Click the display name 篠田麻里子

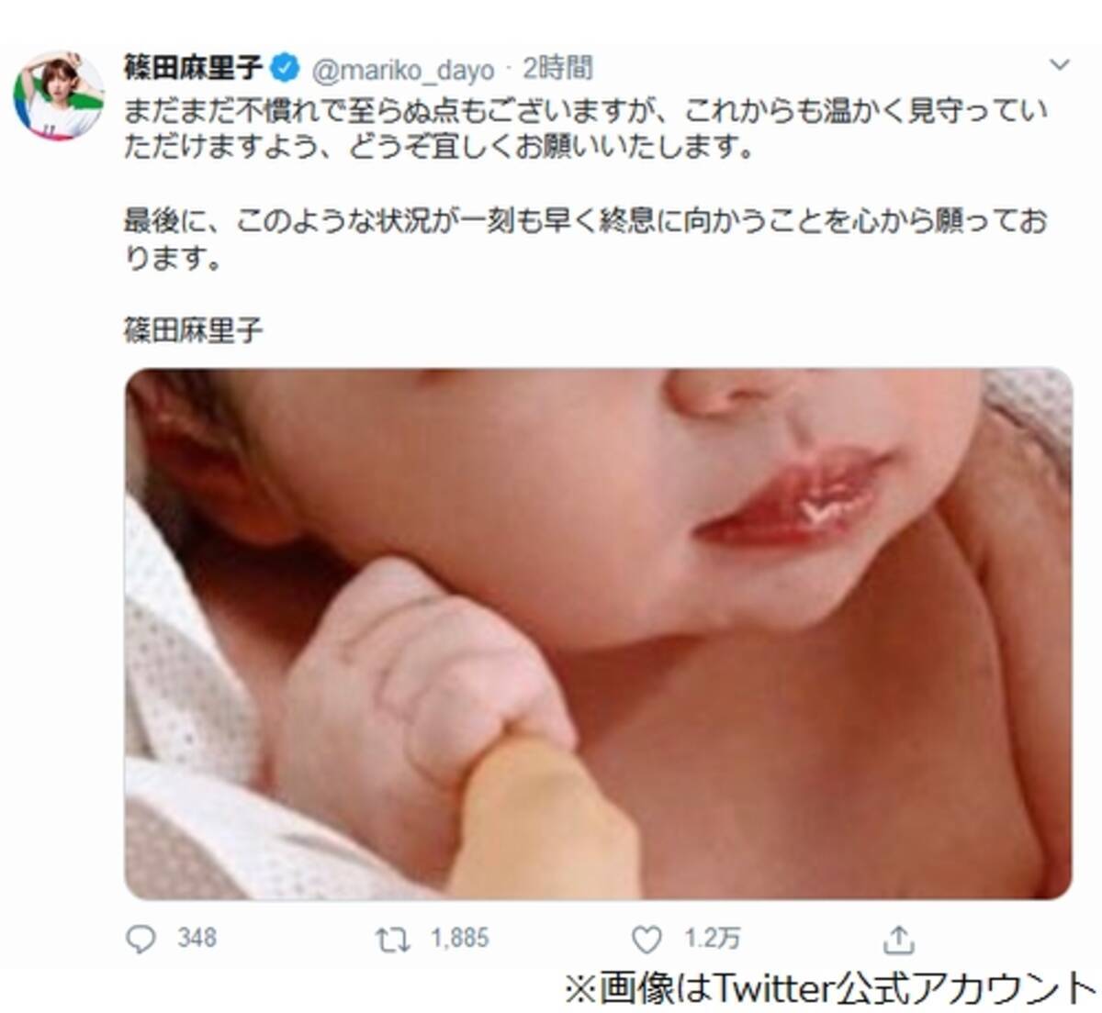pyautogui.click(x=194, y=68)
